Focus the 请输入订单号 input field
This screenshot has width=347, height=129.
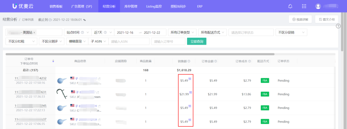coord(168,41)
